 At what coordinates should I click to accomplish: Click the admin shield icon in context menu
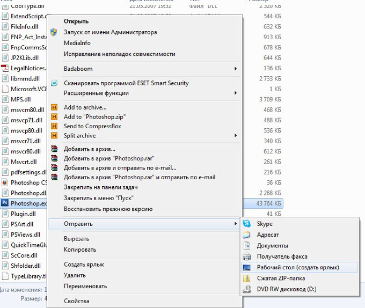pos(54,32)
